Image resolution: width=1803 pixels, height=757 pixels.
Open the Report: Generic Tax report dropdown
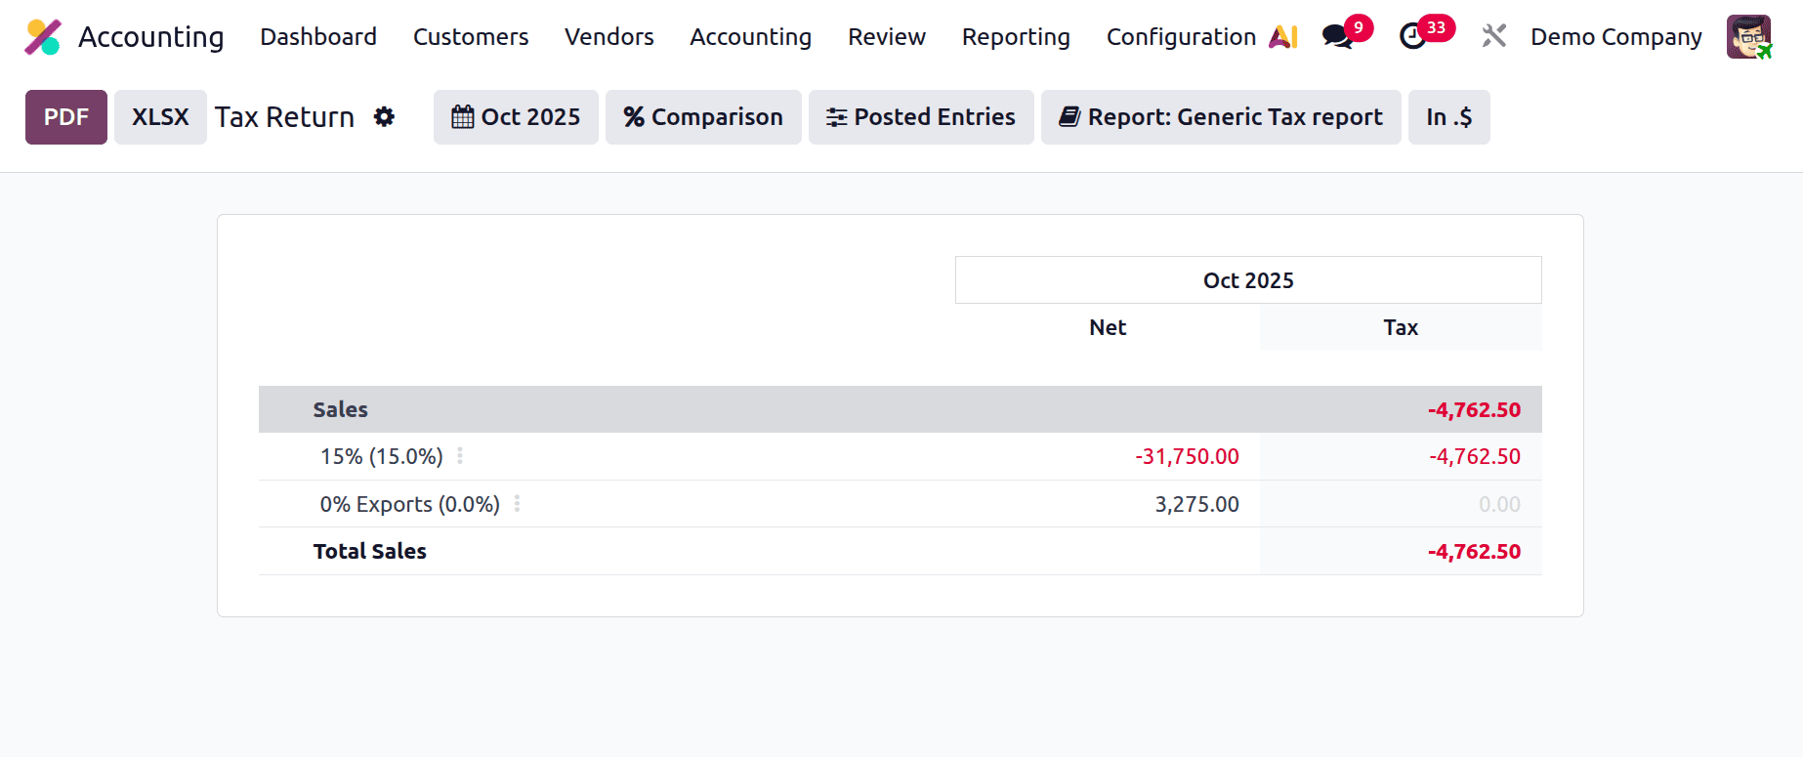point(1221,117)
